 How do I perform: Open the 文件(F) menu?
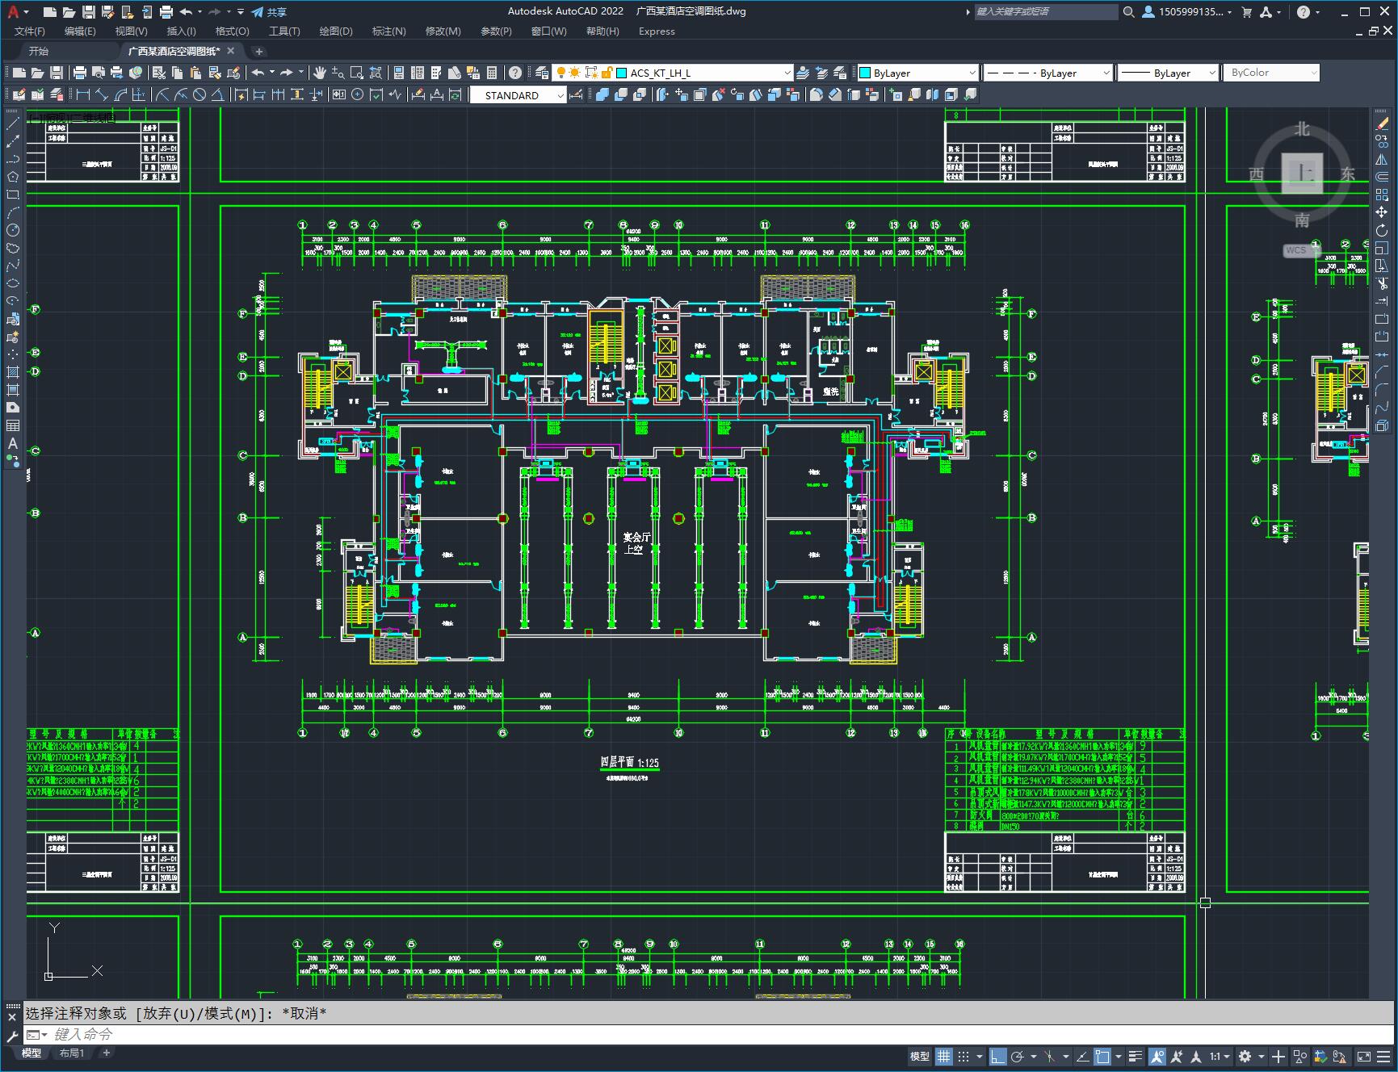(x=30, y=31)
